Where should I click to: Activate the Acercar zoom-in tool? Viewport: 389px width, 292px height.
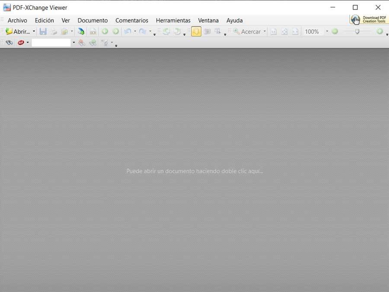[x=247, y=31]
